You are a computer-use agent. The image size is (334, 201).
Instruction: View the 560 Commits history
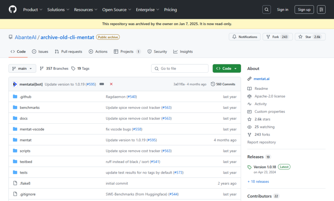(223, 84)
